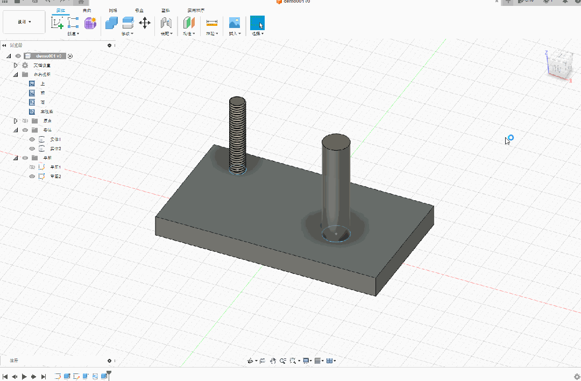This screenshot has height=381, width=581.
Task: Open the 修改 modify dropdown menu
Action: [127, 34]
